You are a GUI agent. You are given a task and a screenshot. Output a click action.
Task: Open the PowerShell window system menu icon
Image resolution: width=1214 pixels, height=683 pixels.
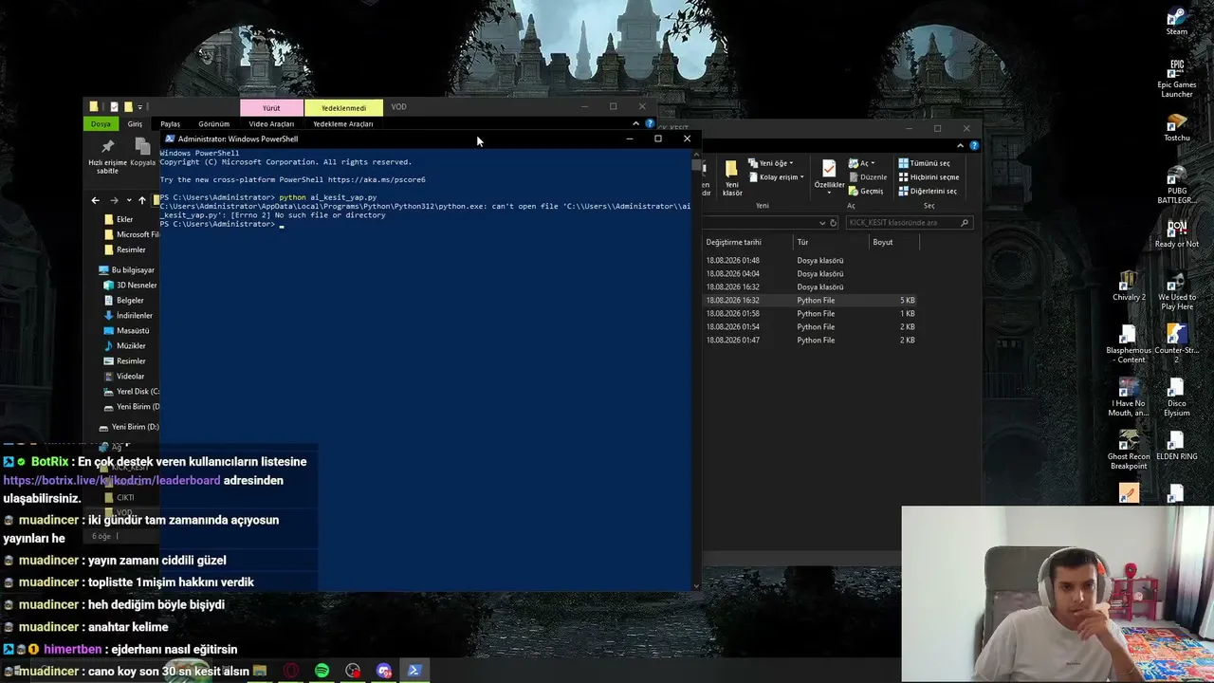click(x=170, y=138)
